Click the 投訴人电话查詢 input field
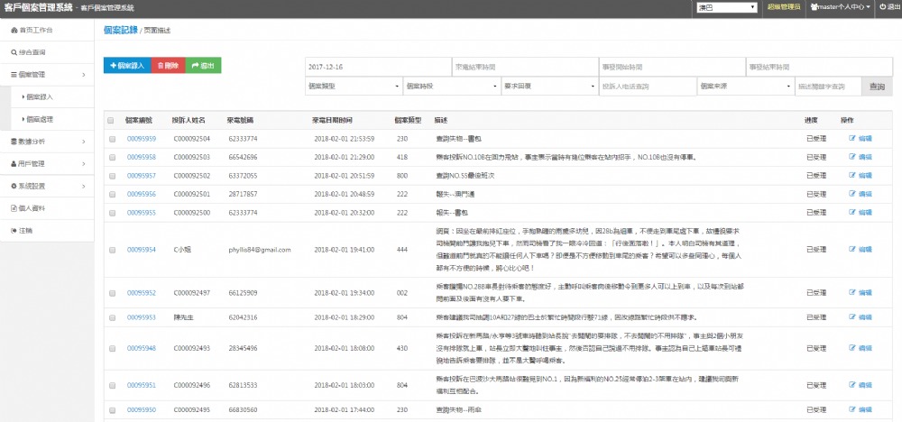 click(x=648, y=87)
